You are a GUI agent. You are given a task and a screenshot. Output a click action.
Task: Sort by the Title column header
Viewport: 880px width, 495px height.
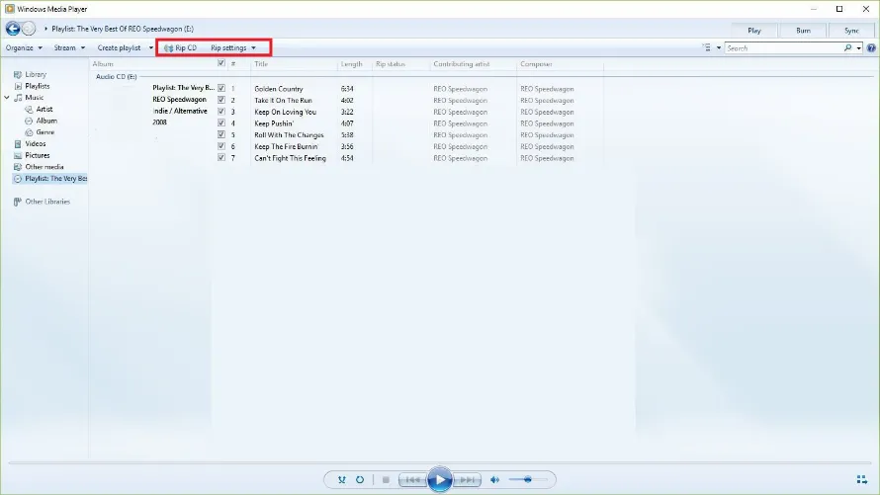(261, 64)
